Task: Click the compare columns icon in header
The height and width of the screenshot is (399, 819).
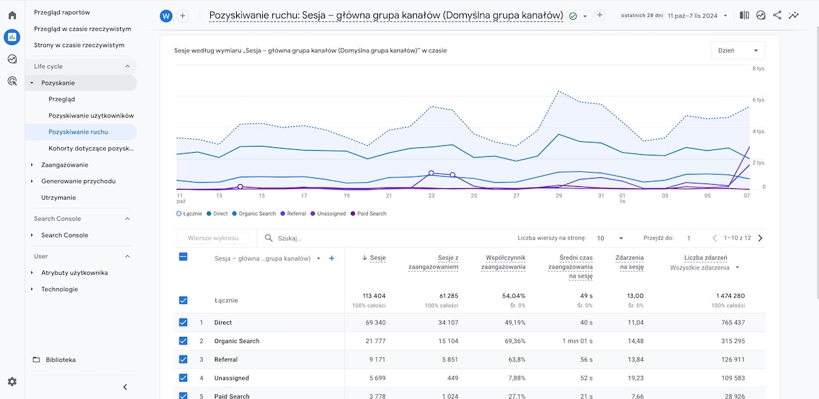Action: (x=744, y=15)
